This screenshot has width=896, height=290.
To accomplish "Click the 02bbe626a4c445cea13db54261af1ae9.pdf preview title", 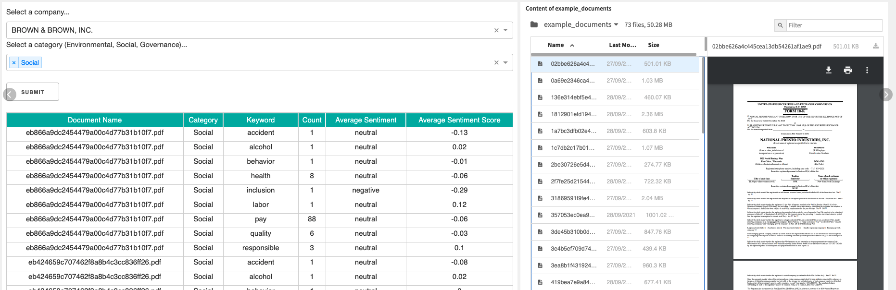I will (x=767, y=47).
